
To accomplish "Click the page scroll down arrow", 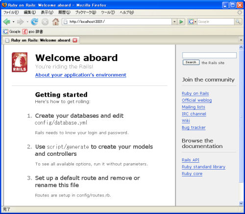I will [241, 203].
